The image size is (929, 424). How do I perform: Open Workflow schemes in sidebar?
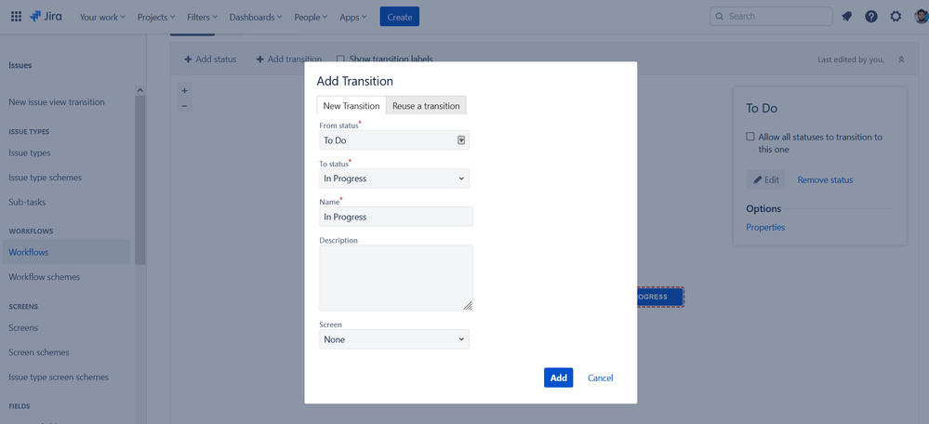tap(44, 277)
